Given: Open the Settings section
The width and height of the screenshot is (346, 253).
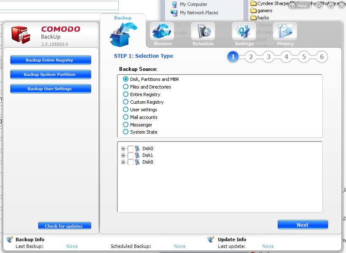Looking at the screenshot, I should point(244,33).
